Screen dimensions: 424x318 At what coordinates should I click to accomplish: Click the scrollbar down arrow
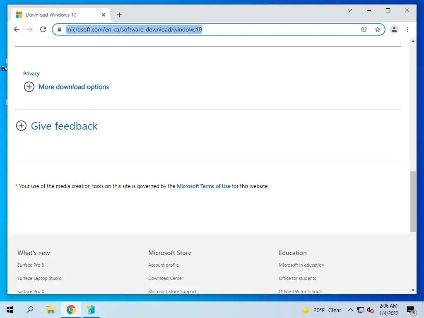413,290
